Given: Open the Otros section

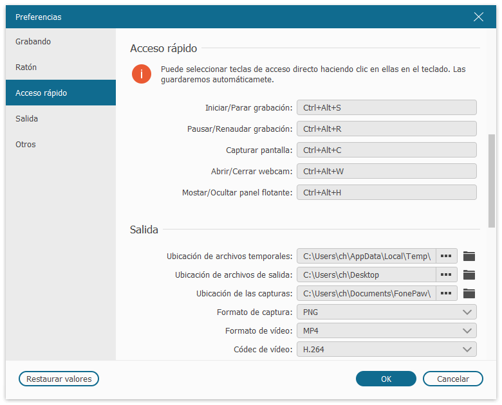Looking at the screenshot, I should coord(61,144).
